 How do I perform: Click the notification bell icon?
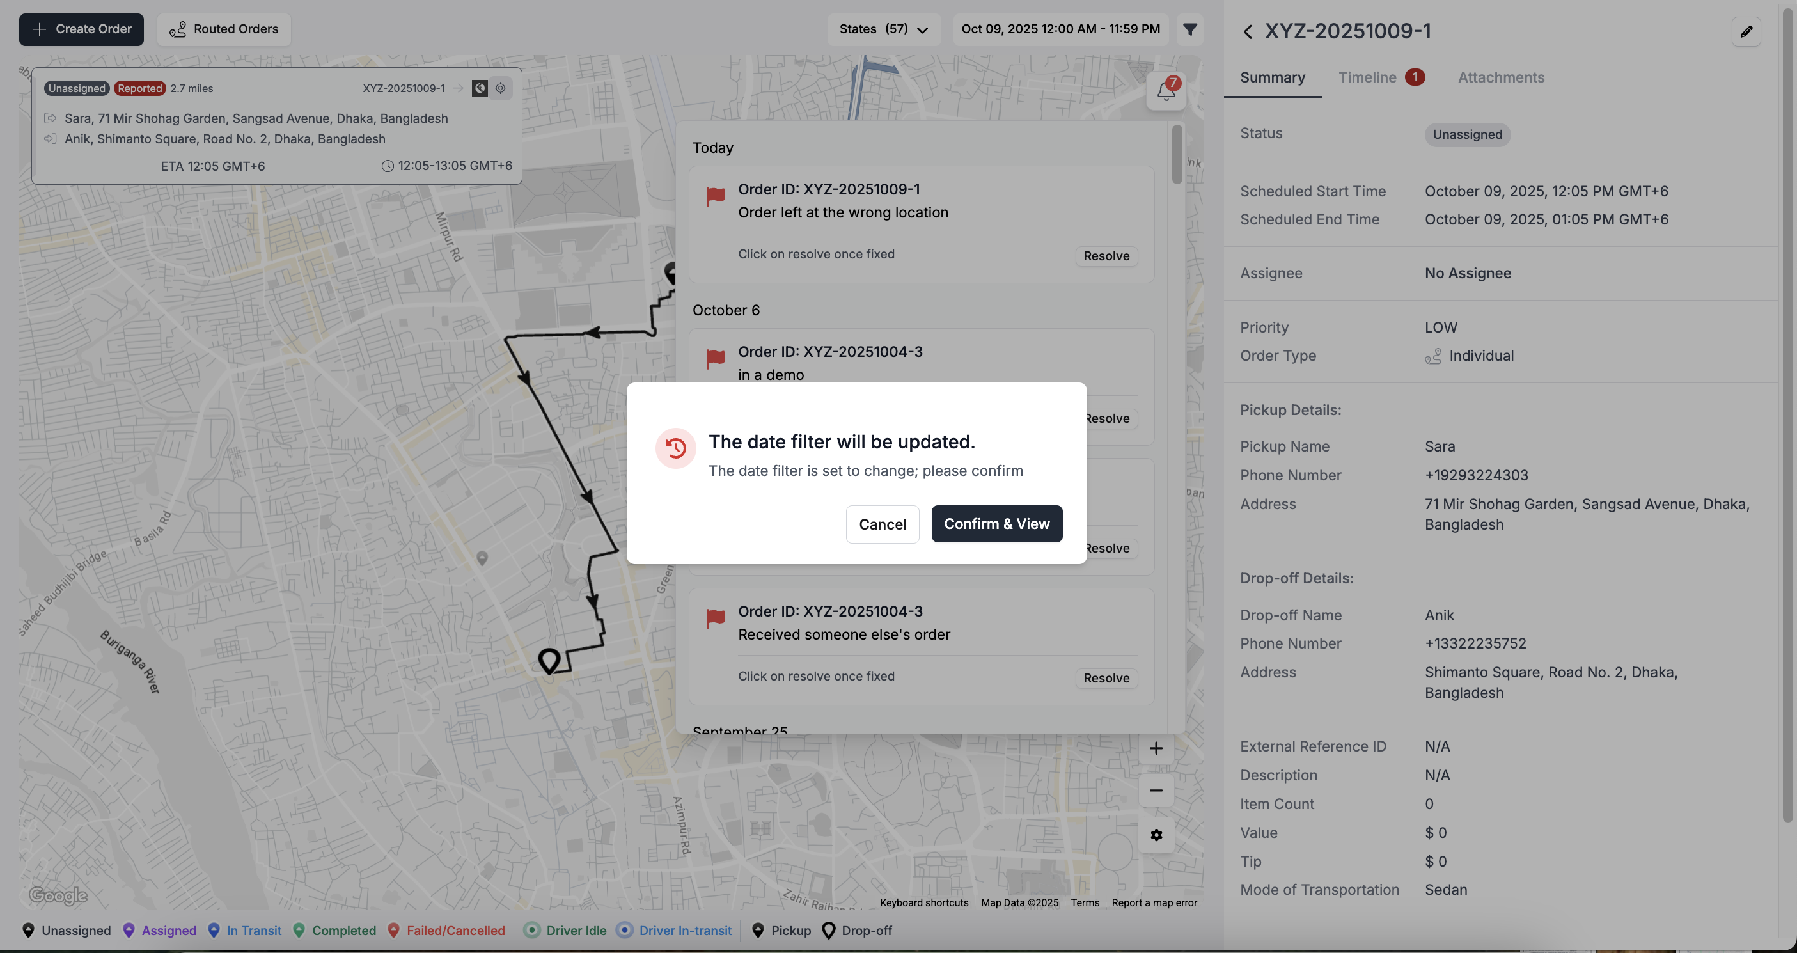(1165, 91)
